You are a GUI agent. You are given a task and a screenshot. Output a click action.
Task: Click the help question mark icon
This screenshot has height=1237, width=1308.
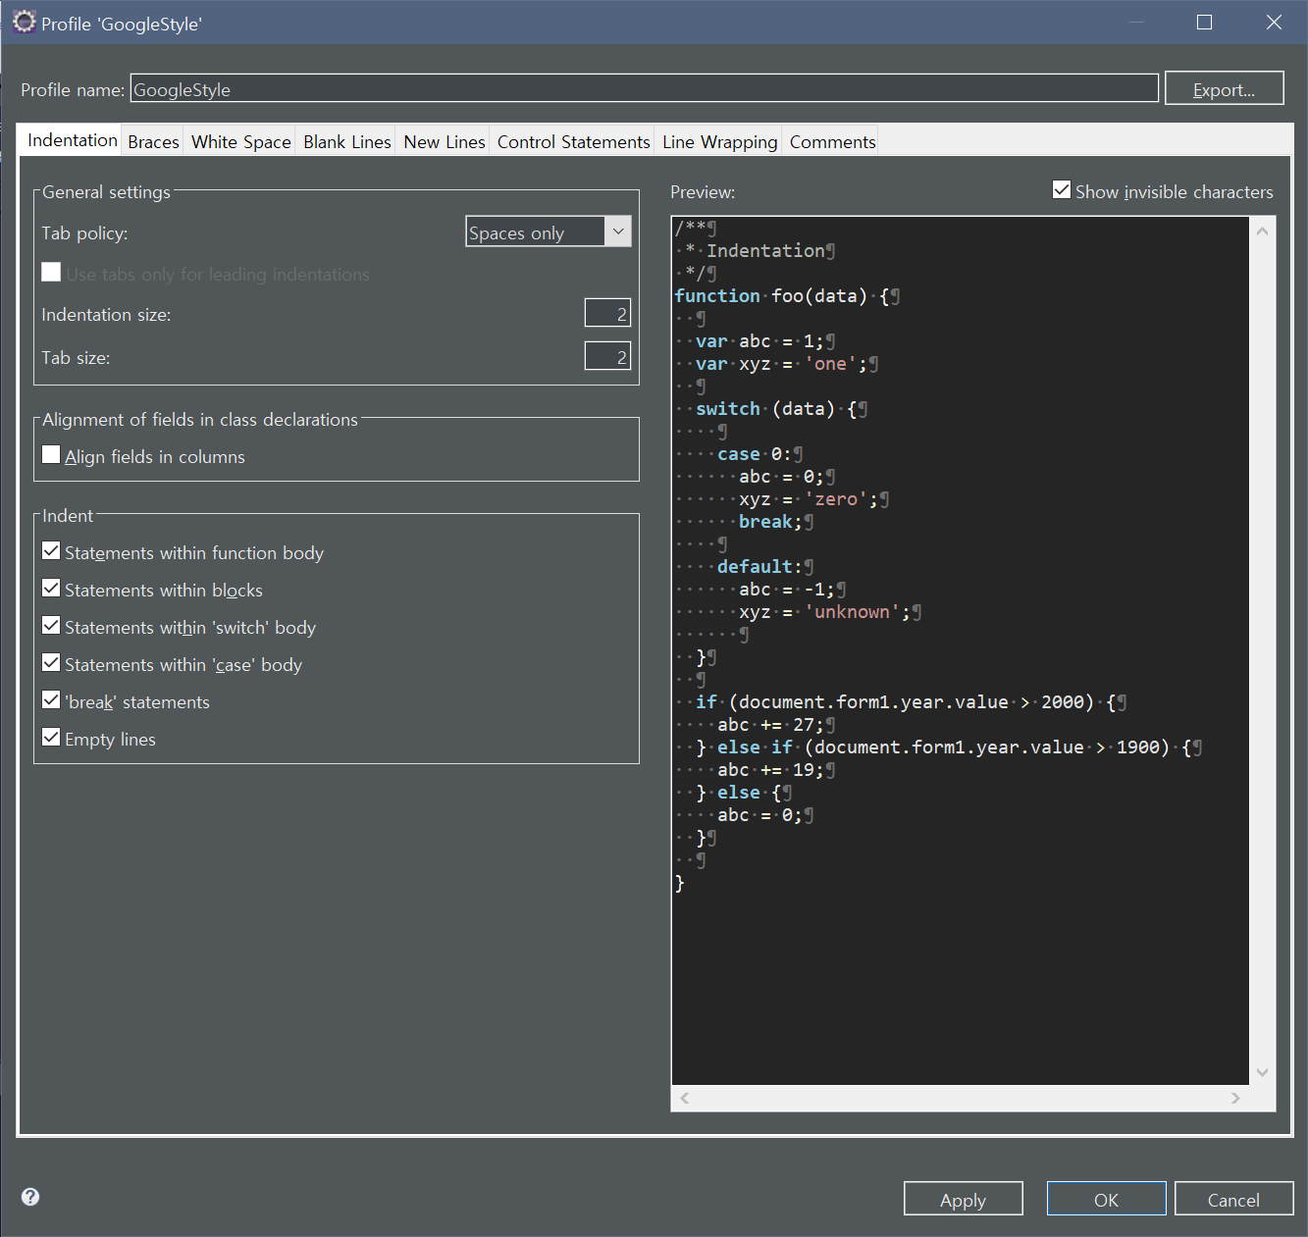(x=30, y=1196)
